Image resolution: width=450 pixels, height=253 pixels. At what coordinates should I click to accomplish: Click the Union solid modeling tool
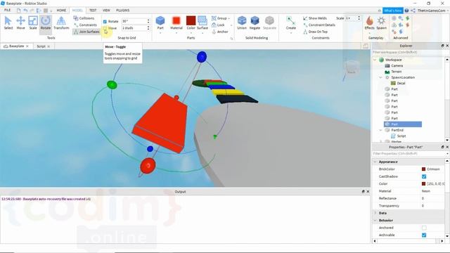point(242,23)
